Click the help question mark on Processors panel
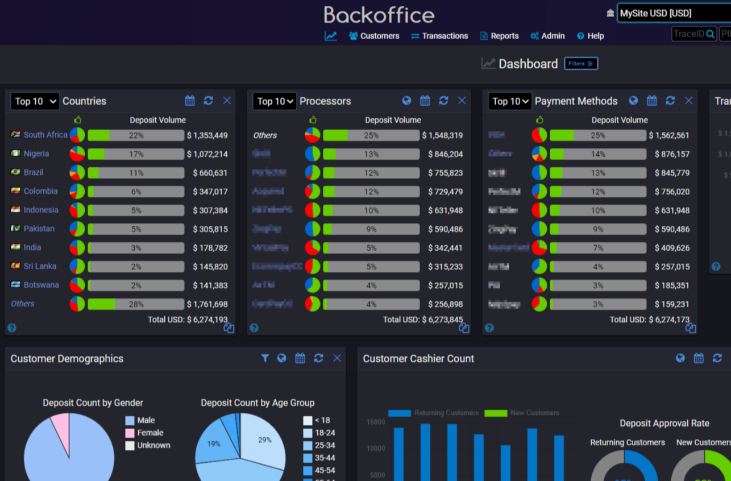The height and width of the screenshot is (481, 731). pos(254,327)
